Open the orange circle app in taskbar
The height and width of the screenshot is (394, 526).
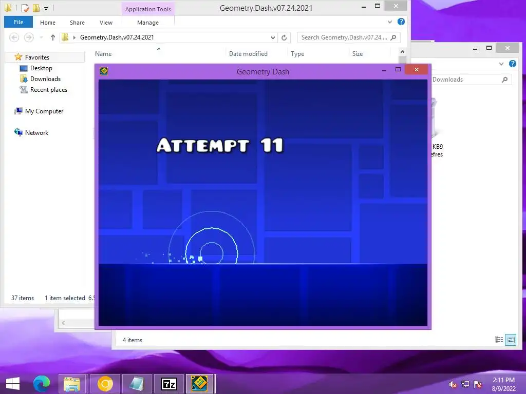coord(105,384)
